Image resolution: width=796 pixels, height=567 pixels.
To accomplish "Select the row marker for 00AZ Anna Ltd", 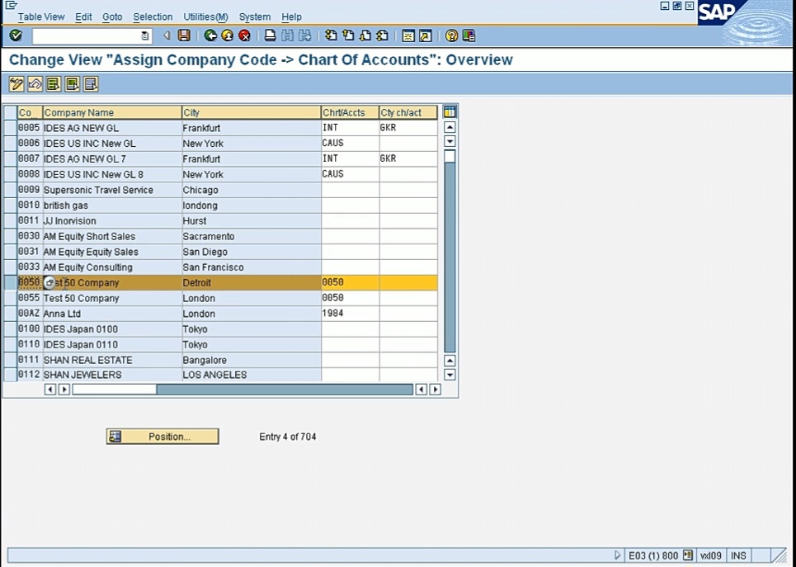I will [10, 314].
